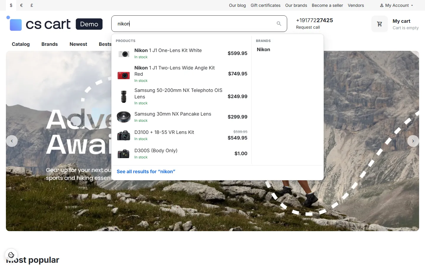Switch currency to dollar
Viewport: 425px width, 266px height.
11,5
